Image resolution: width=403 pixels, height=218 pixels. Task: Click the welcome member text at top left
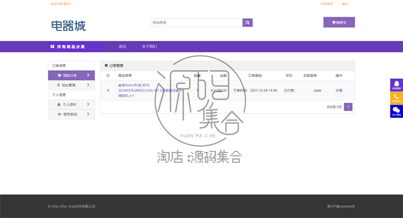click(x=61, y=4)
